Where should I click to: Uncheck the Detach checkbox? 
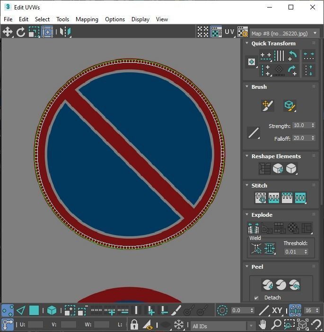click(x=256, y=298)
